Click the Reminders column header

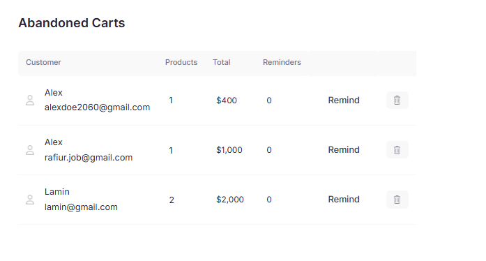point(282,62)
